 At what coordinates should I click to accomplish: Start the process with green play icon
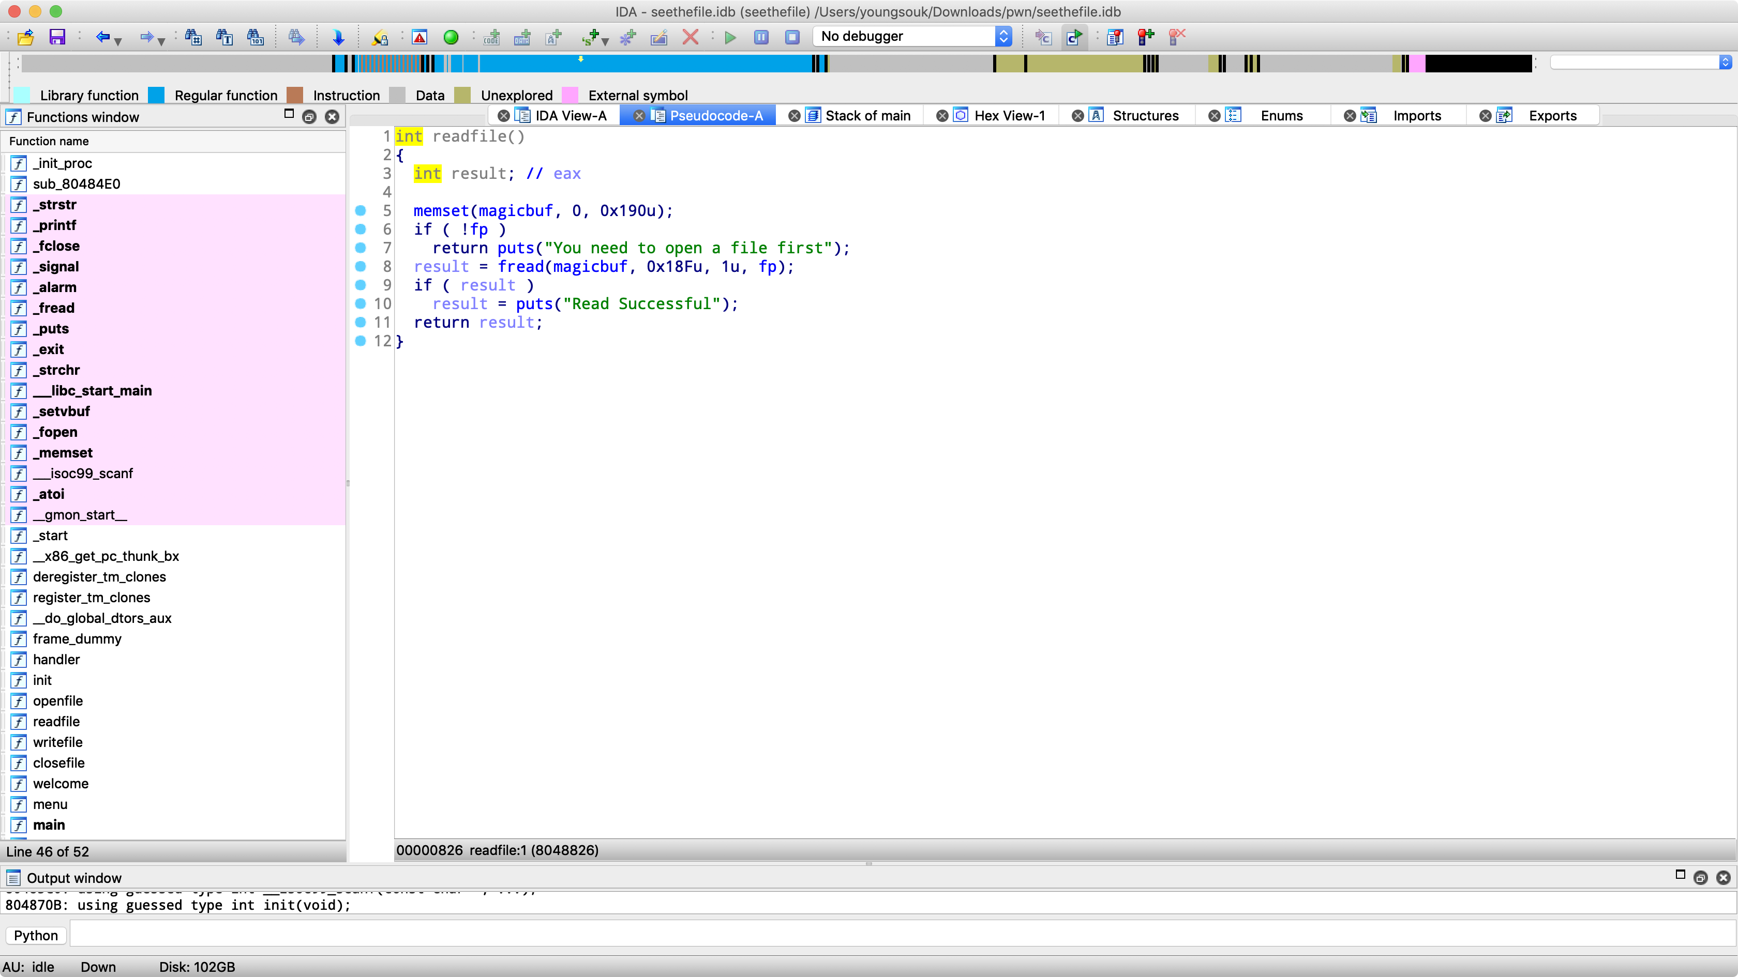click(730, 37)
